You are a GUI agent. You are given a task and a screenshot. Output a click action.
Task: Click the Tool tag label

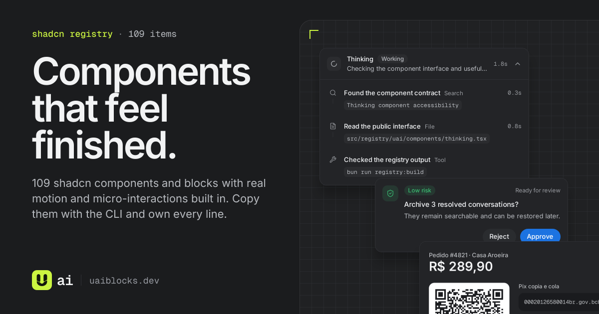coord(440,160)
